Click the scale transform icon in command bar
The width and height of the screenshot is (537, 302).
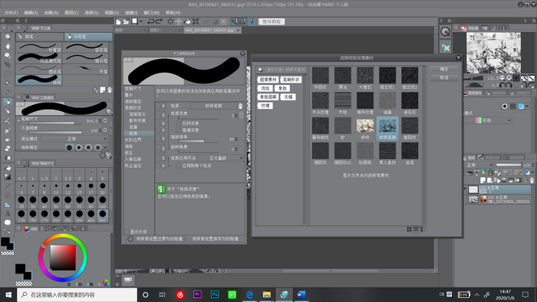196,21
